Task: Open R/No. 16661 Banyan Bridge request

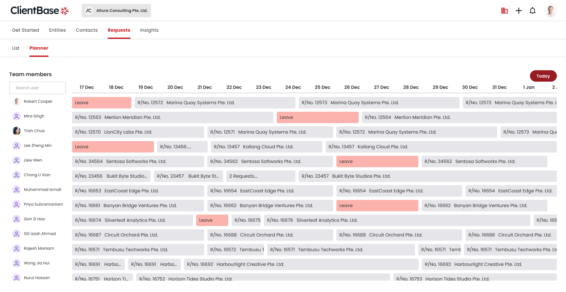Action: tap(138, 205)
